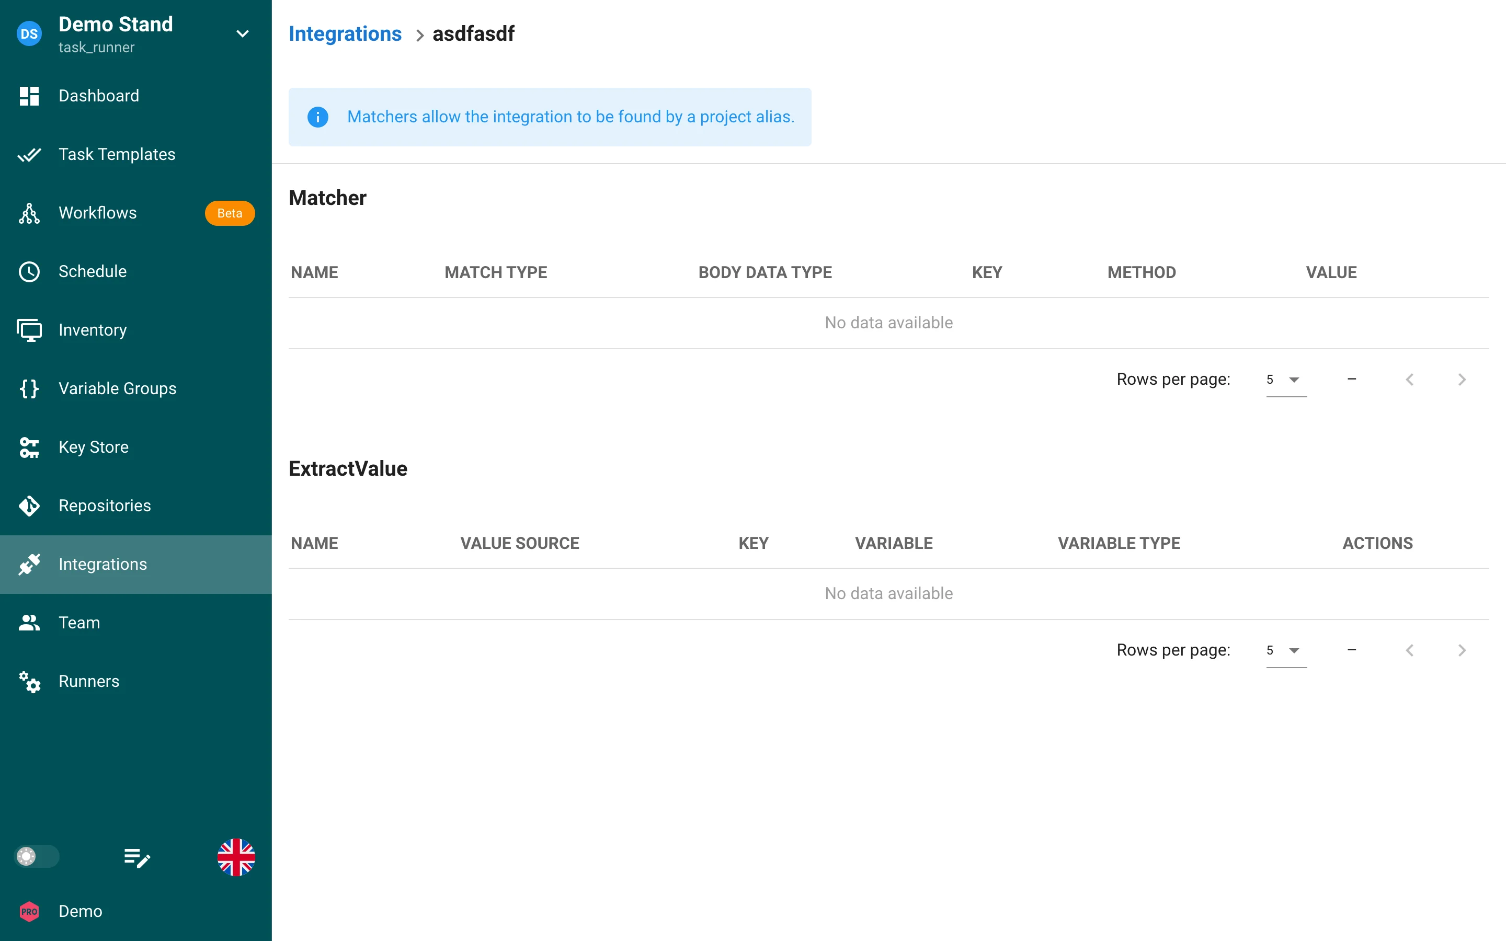Open the Runners menu entry

pos(135,682)
